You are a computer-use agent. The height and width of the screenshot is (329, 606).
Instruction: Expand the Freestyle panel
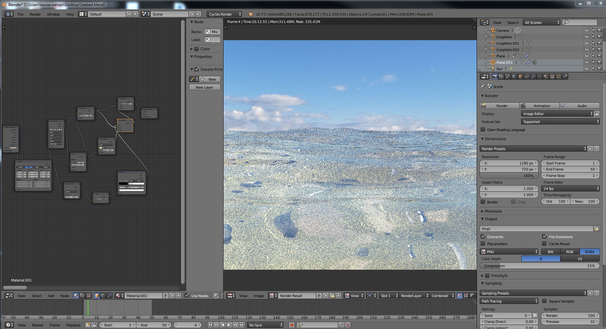pos(482,275)
